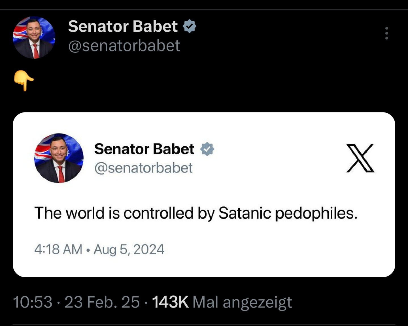Click the 'Mal angezeigt' views label
The height and width of the screenshot is (326, 408).
coord(242,302)
